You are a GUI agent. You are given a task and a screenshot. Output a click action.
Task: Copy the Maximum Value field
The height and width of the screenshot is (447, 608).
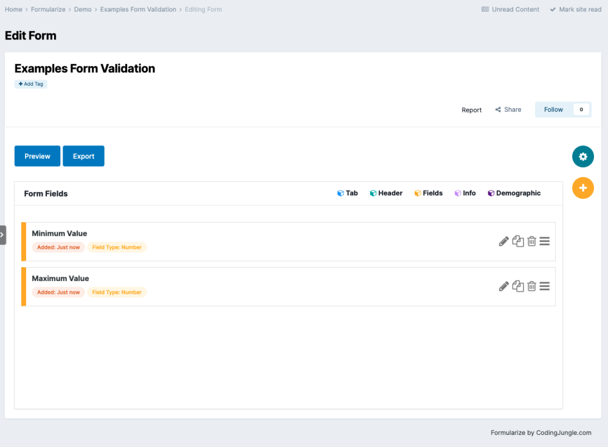point(518,286)
